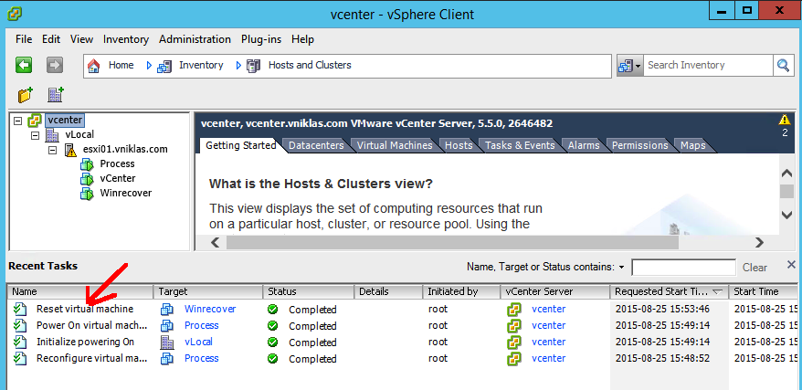Click the Requested Start Time column sort arrow

717,292
